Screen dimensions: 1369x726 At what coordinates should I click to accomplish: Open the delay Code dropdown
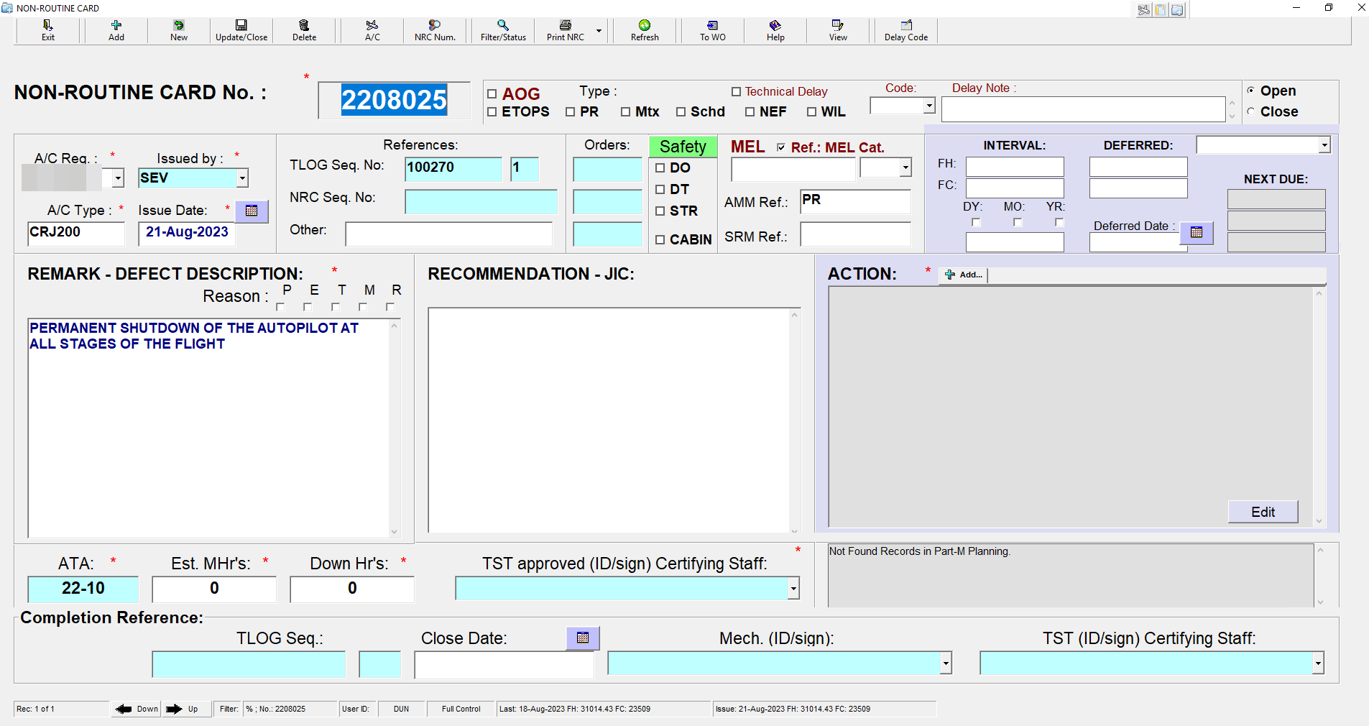(x=929, y=106)
